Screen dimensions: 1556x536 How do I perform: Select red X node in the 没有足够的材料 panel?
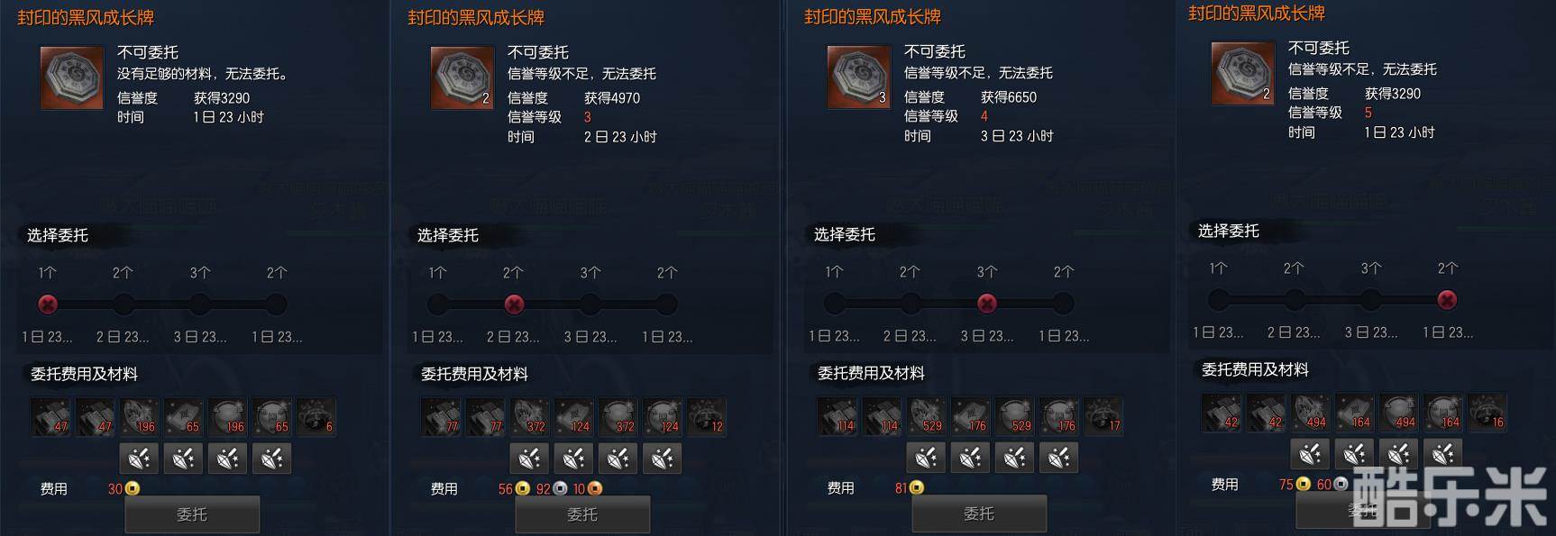pos(47,304)
